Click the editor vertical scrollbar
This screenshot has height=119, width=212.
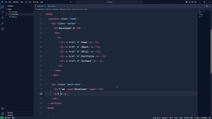211,51
